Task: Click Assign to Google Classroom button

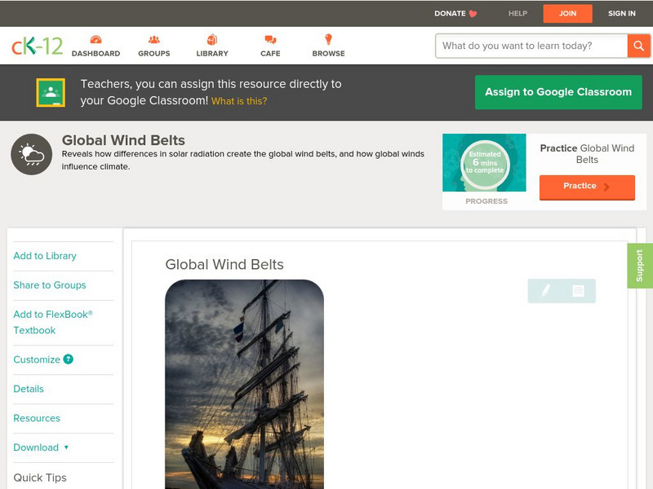Action: coord(558,92)
